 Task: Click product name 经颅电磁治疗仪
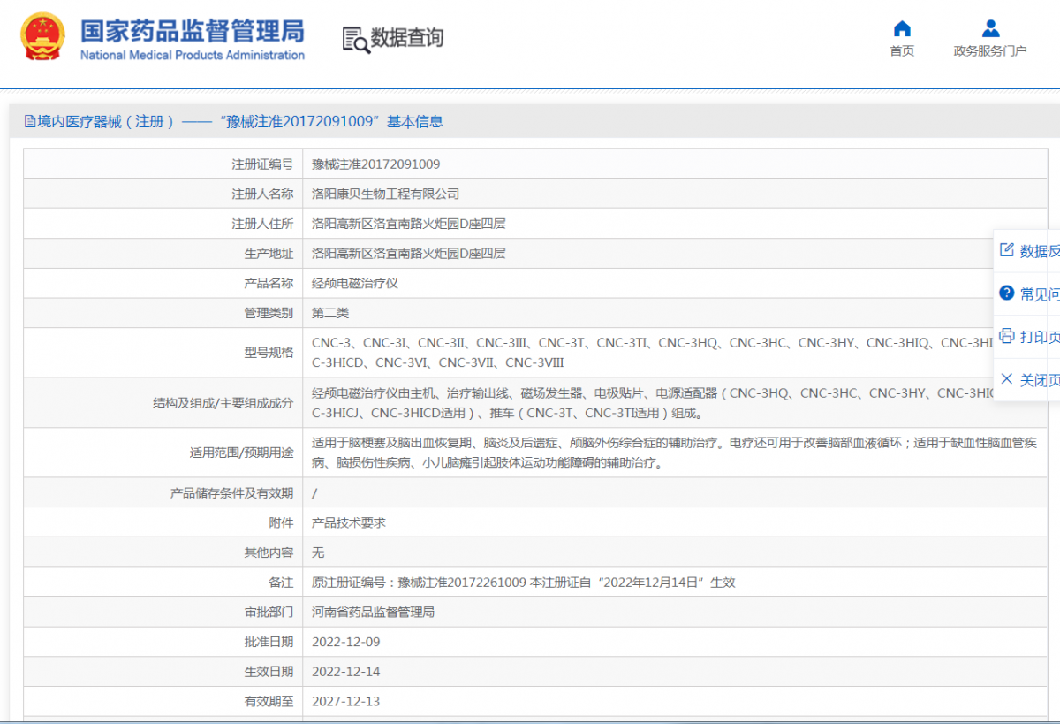355,283
